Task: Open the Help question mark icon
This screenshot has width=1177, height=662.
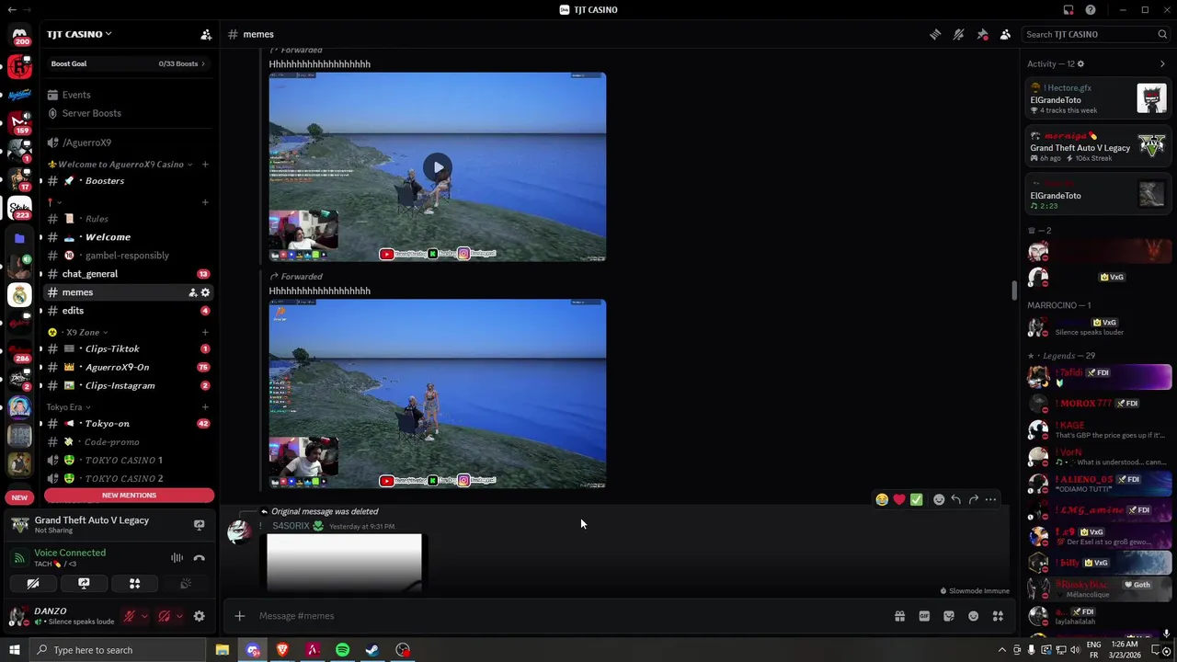Action: coord(1091,10)
